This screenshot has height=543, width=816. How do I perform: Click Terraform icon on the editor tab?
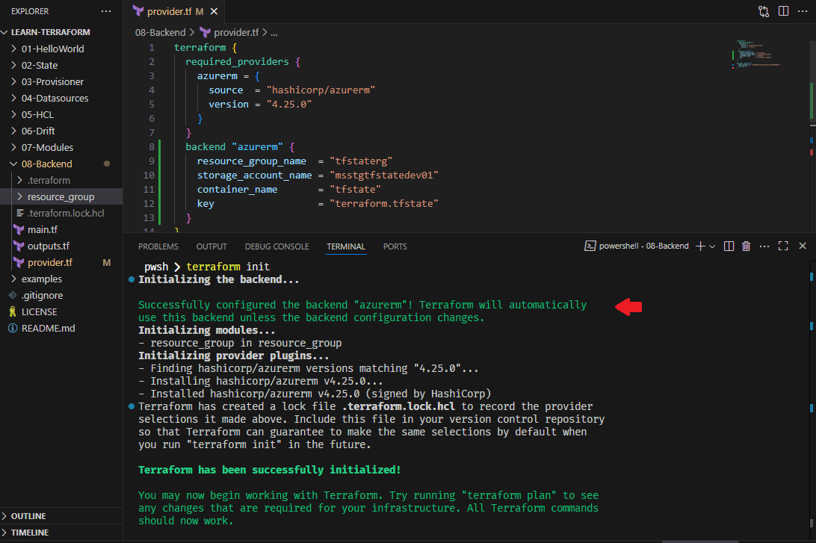point(138,11)
